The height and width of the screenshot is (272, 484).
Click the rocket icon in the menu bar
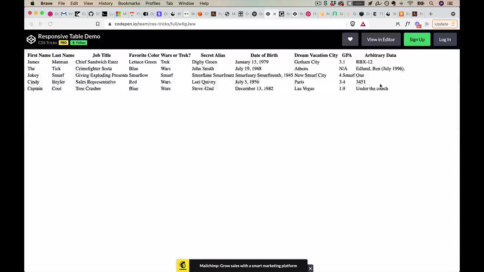tap(370, 3)
